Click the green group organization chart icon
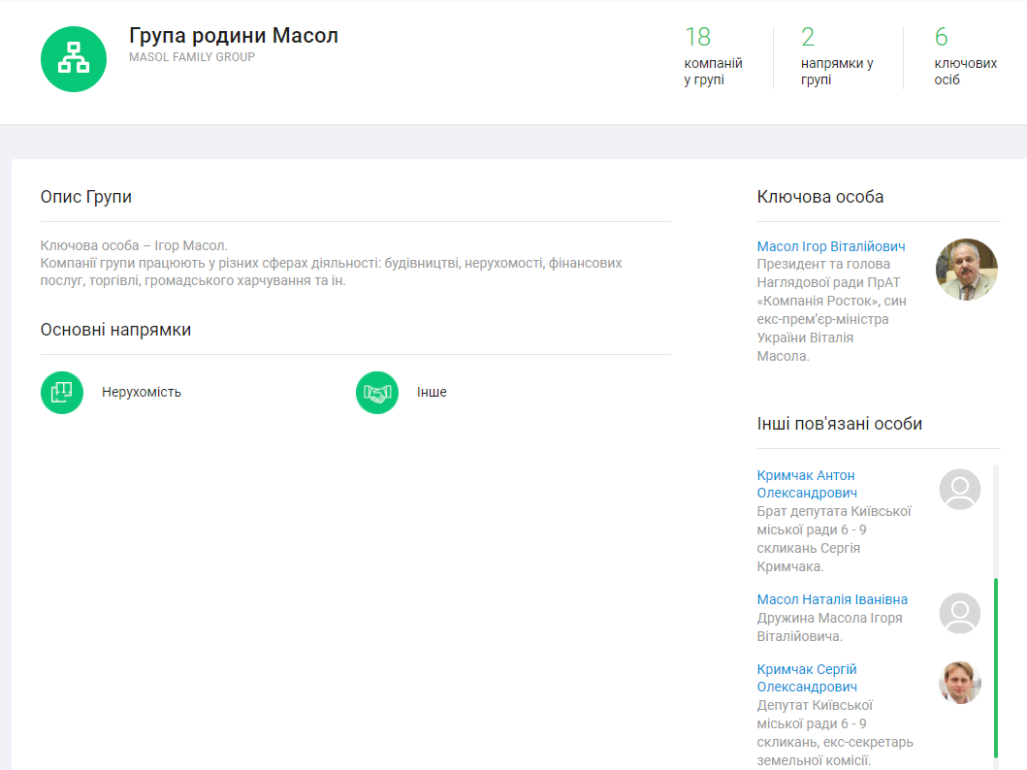 74,59
